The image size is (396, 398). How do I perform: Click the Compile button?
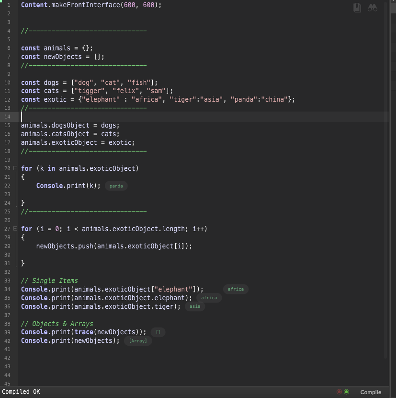(x=371, y=392)
